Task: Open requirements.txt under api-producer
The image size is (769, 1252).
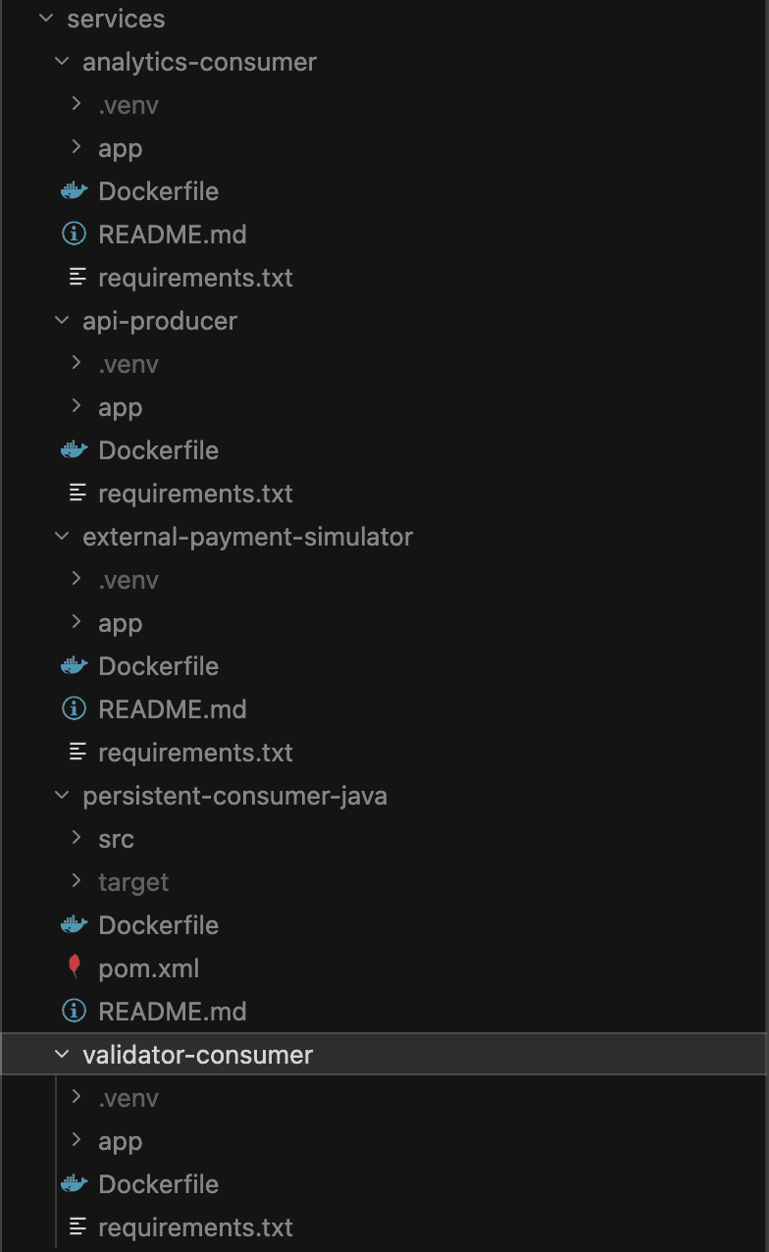Action: 195,494
